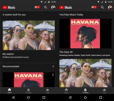Select Home tab in right screen
The image size is (114, 101).
pos(66,91)
